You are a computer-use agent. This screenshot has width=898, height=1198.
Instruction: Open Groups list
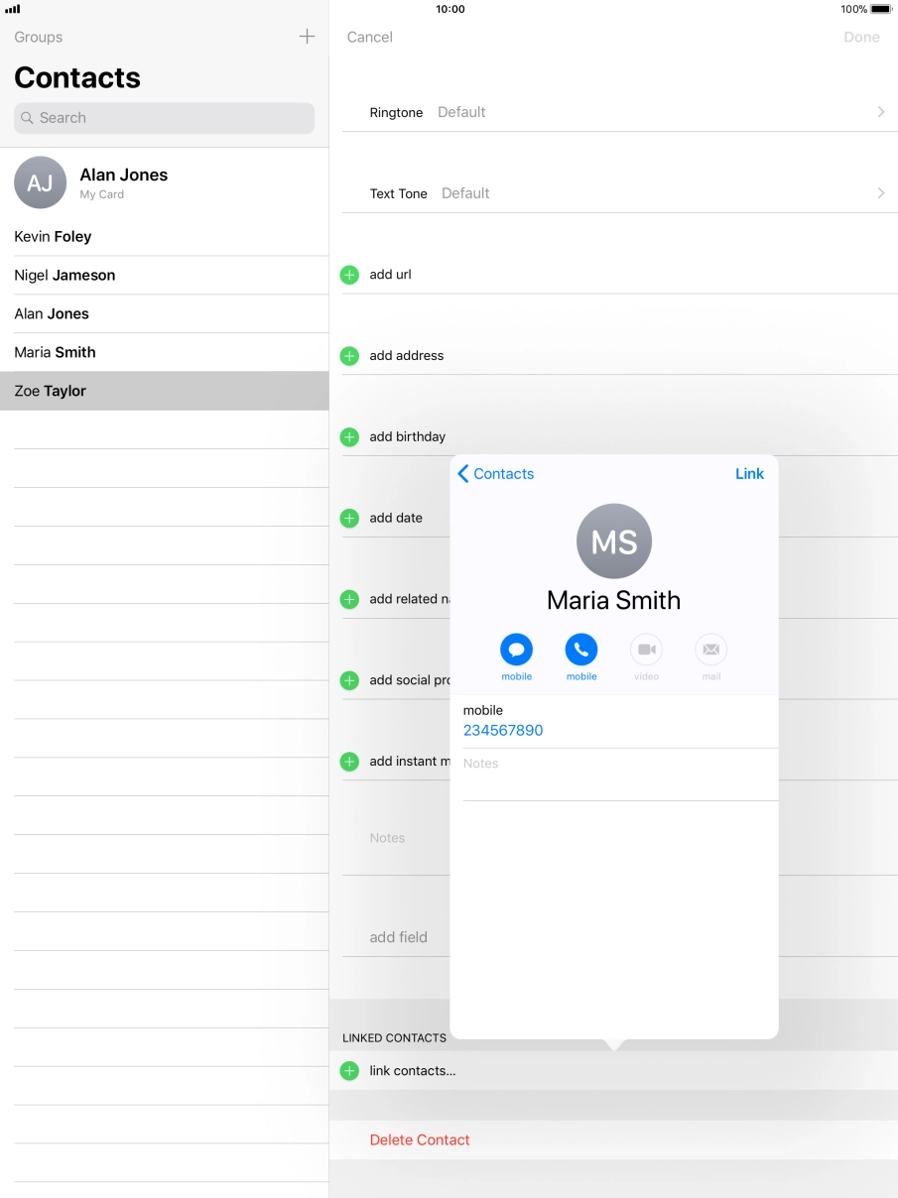pyautogui.click(x=39, y=37)
